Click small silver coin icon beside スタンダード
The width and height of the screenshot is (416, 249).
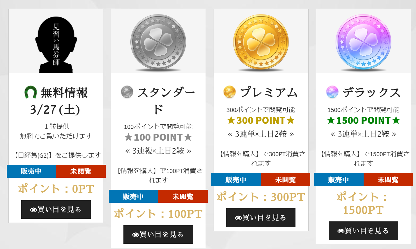tap(127, 92)
